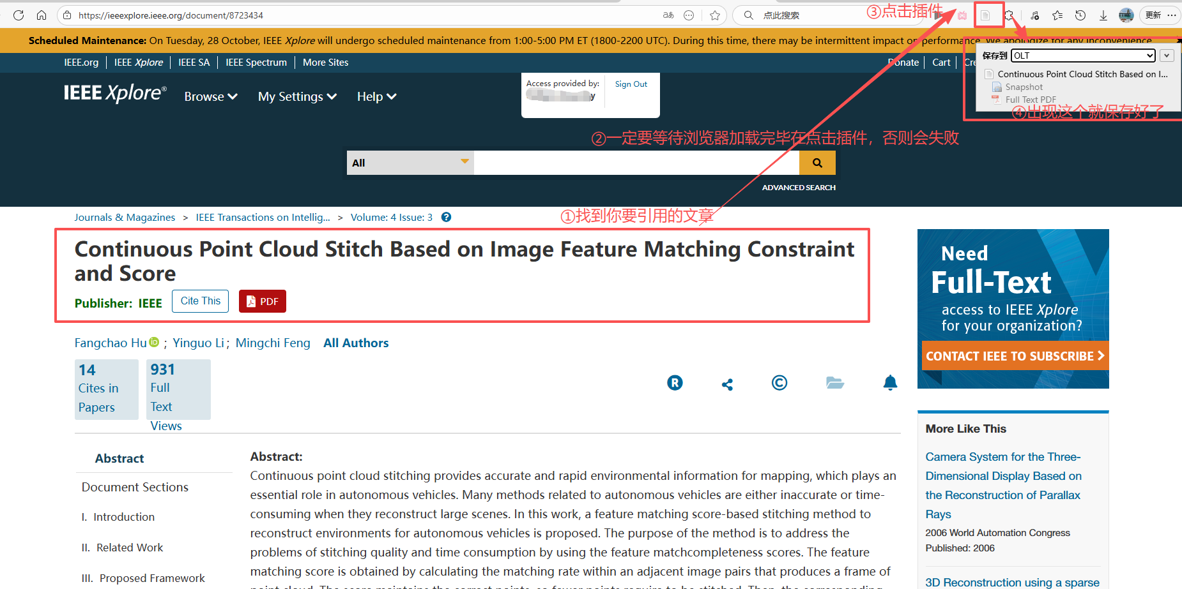This screenshot has height=589, width=1182.
Task: Open IEEE SA top site link
Action: click(194, 63)
